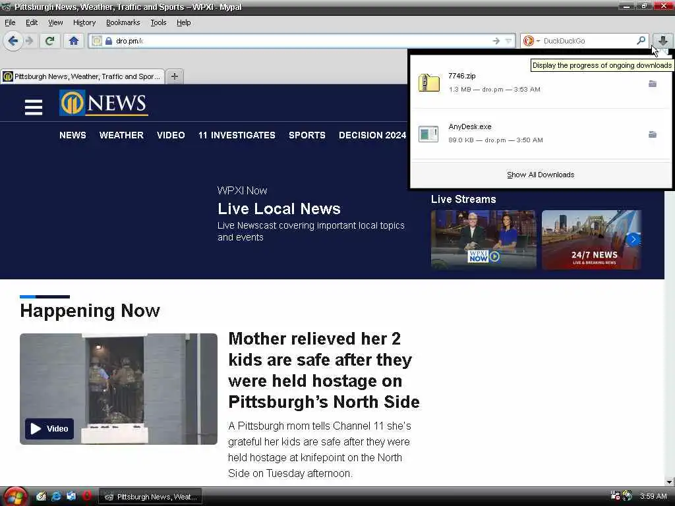Image resolution: width=675 pixels, height=506 pixels.
Task: Open the View menu
Action: (55, 22)
